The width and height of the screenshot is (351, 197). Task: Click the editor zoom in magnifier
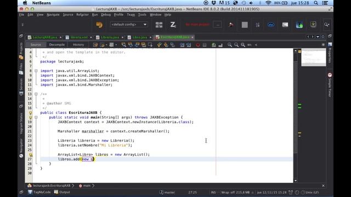click(230, 45)
